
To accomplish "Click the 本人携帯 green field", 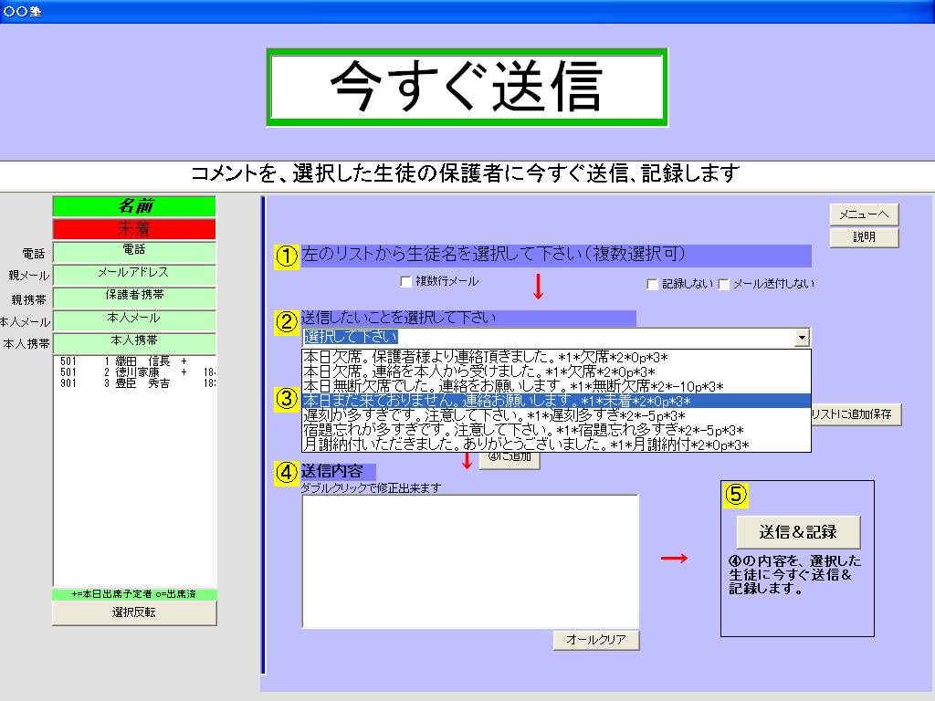I will (134, 343).
